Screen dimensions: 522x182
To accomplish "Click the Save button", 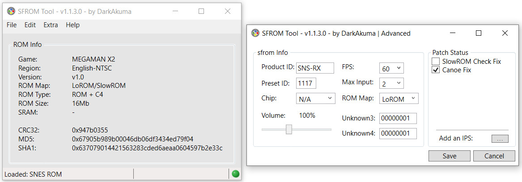I will [450, 156].
